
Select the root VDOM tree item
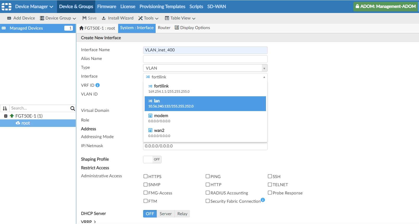(38, 123)
